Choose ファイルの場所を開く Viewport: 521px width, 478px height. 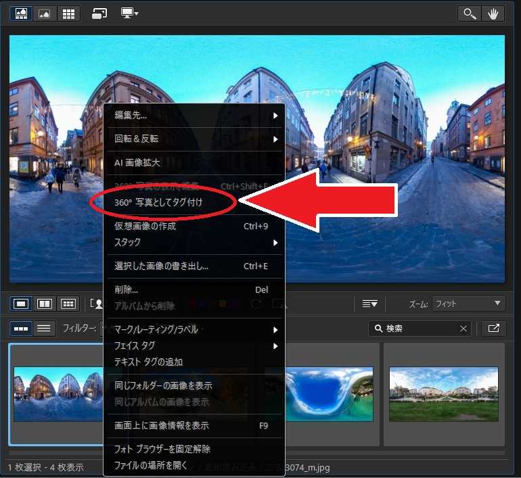pyautogui.click(x=194, y=465)
